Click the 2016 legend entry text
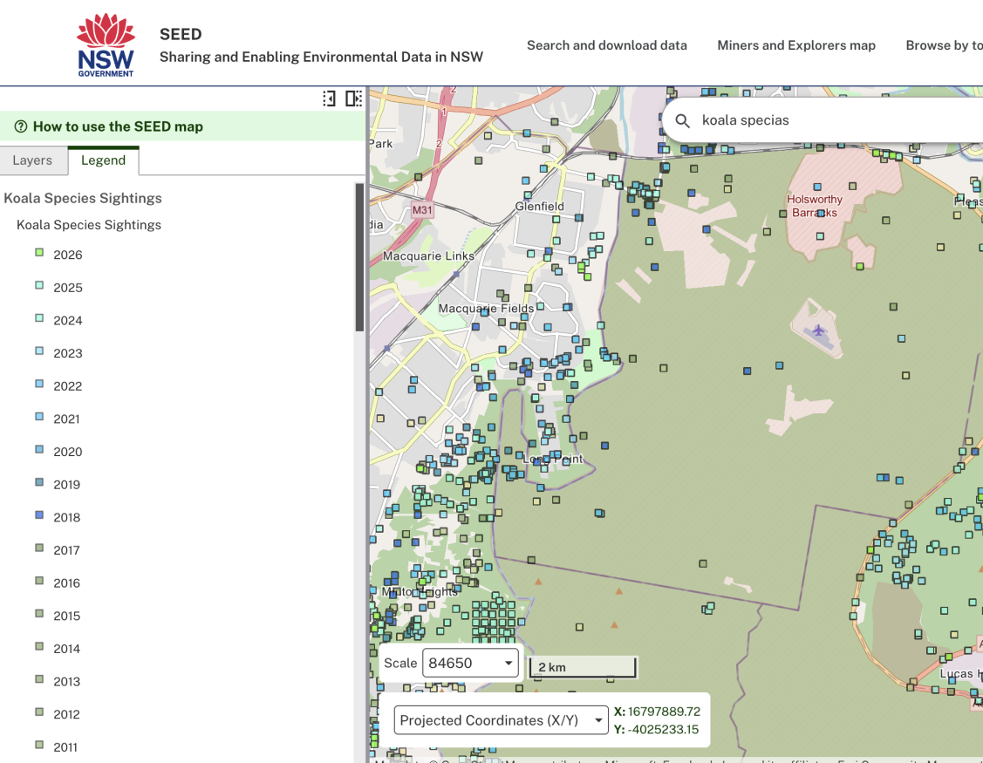Image resolution: width=983 pixels, height=763 pixels. (x=66, y=583)
